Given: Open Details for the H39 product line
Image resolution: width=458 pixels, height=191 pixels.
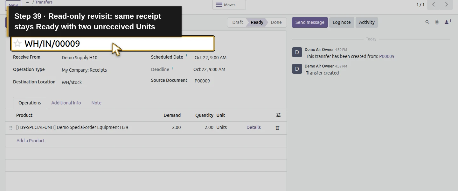Looking at the screenshot, I should click(x=253, y=127).
